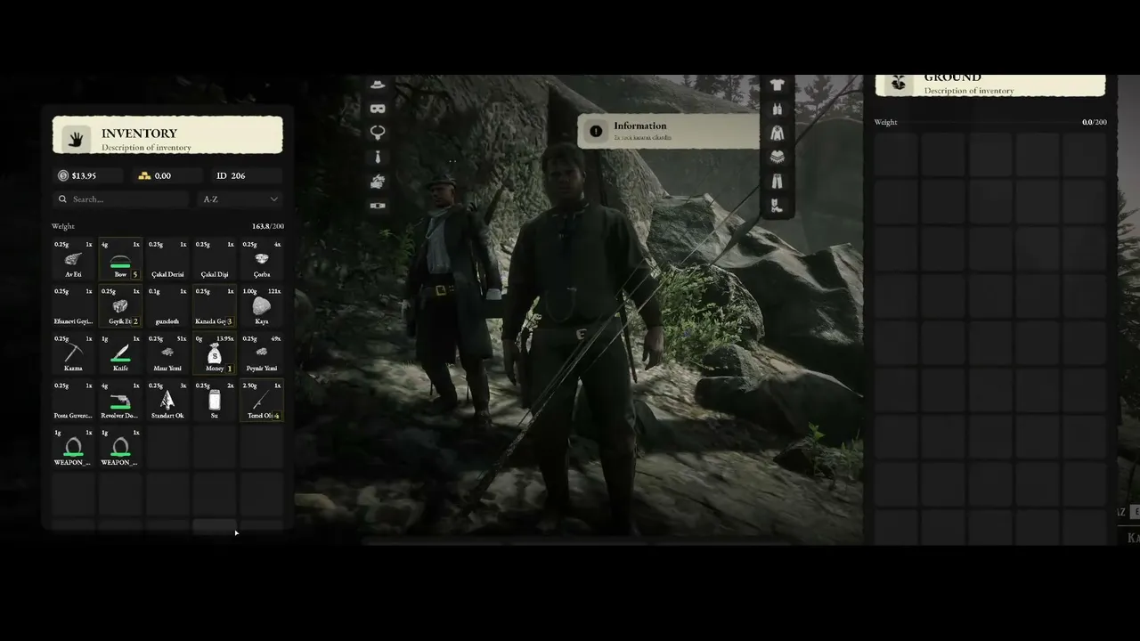Viewport: 1140px width, 641px height.
Task: Click the guncloth inventory slot
Action: pyautogui.click(x=167, y=306)
